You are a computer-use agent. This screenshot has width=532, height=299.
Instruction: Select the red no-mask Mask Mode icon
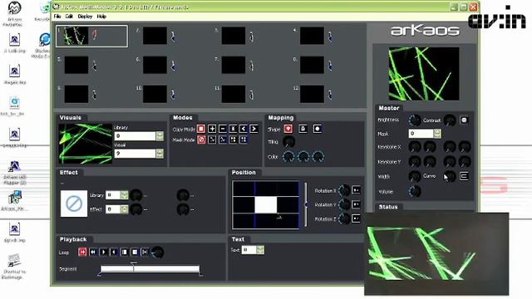coord(201,140)
